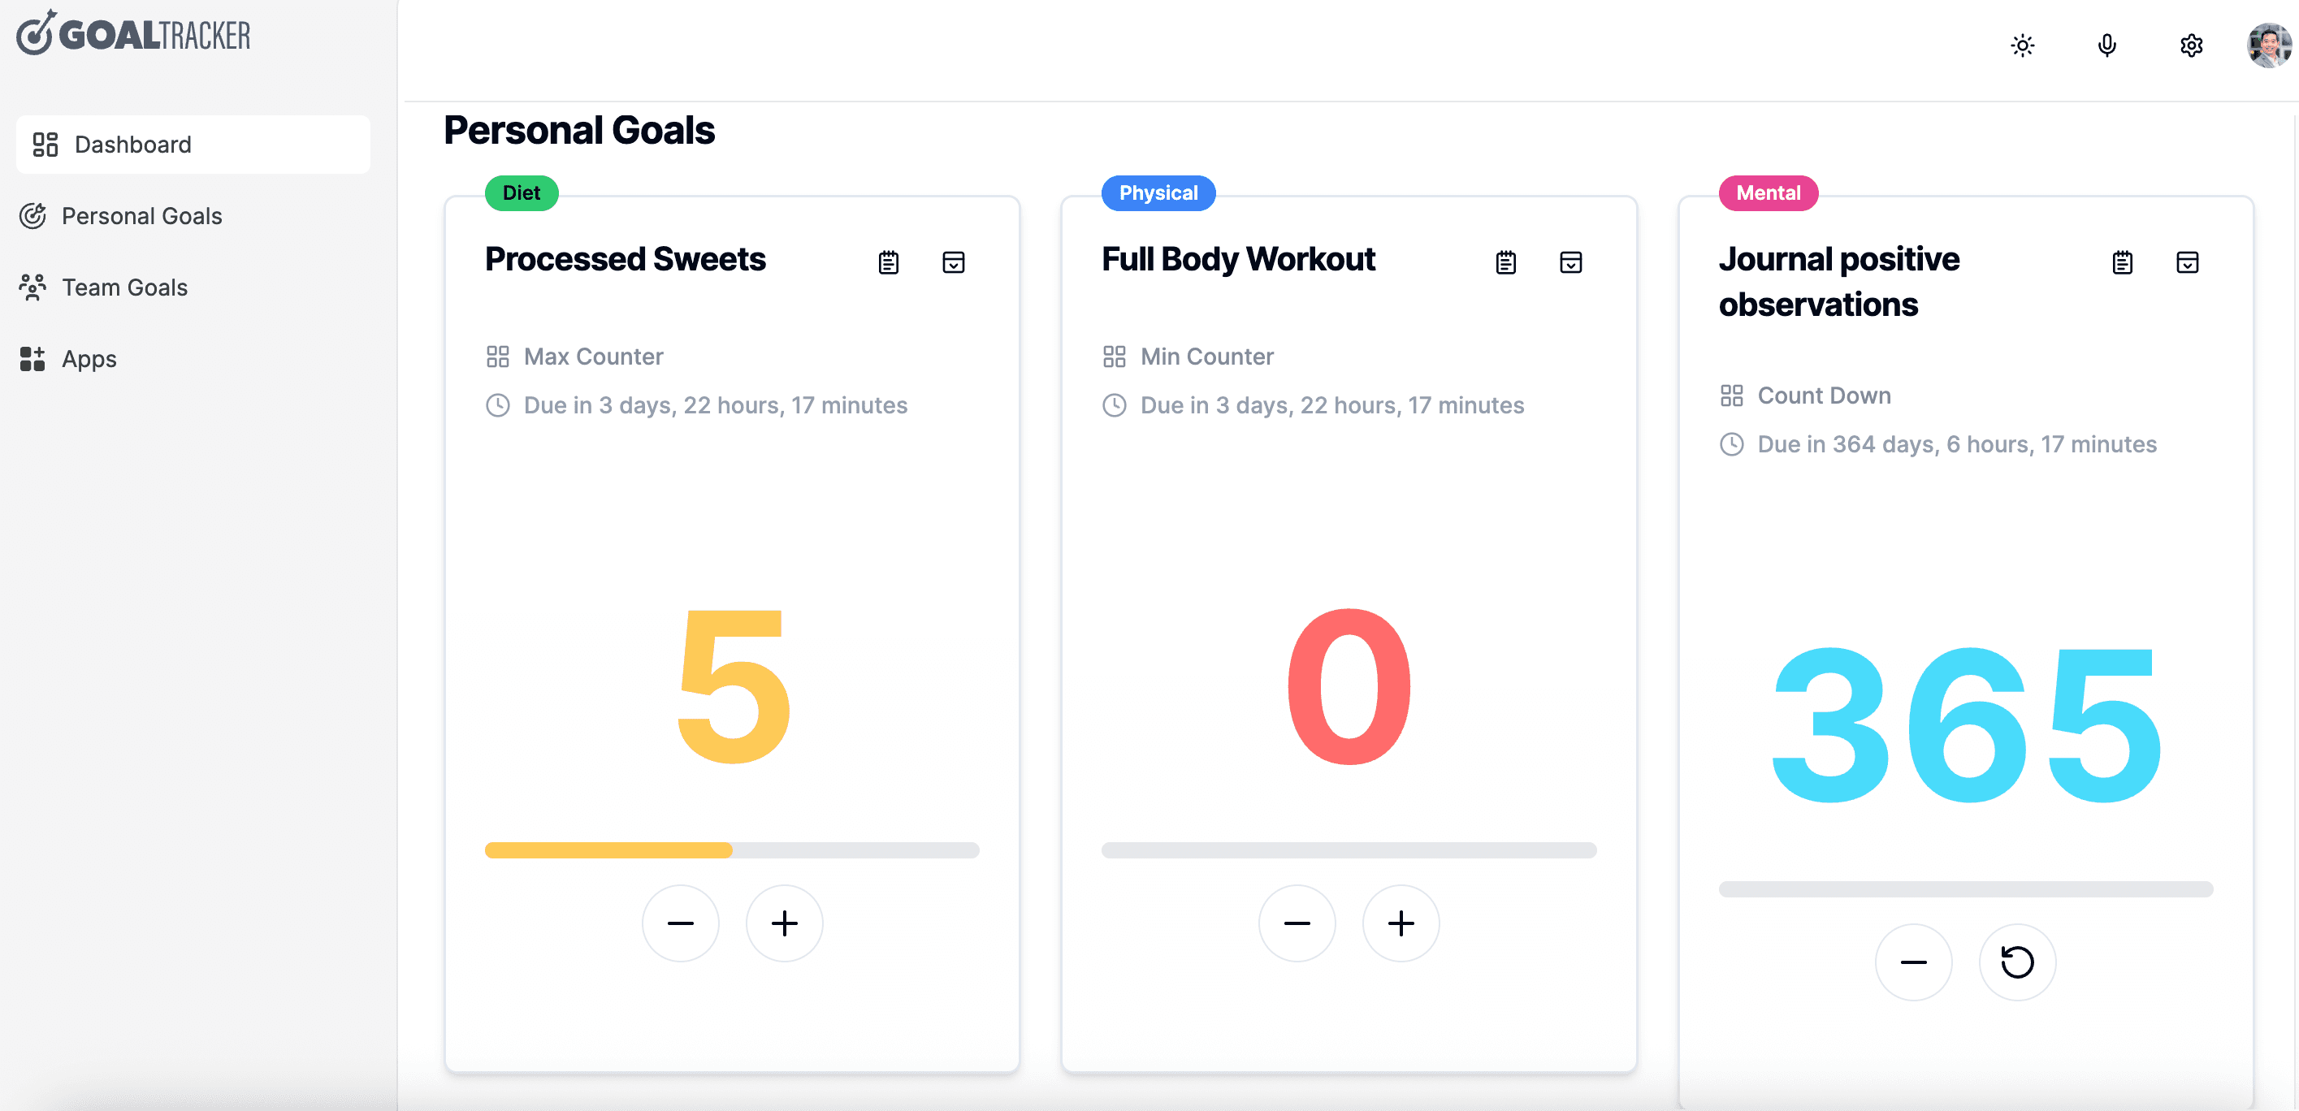2299x1111 pixels.
Task: Click the Physical category badge
Action: 1158,192
